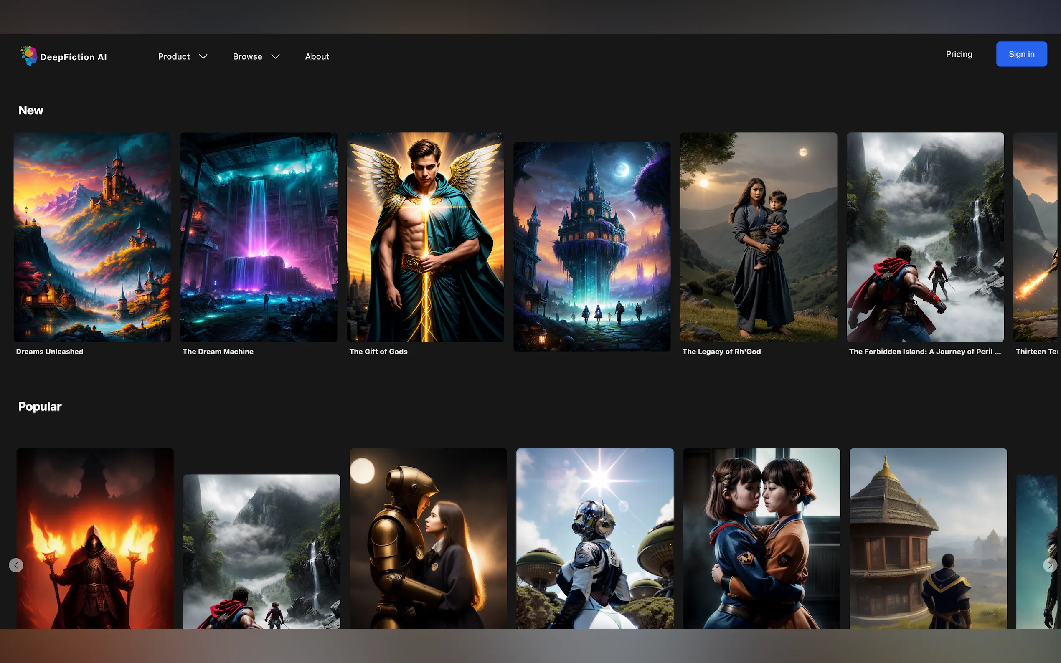
Task: Open the astronaut helmet under sun cover
Action: 594,539
